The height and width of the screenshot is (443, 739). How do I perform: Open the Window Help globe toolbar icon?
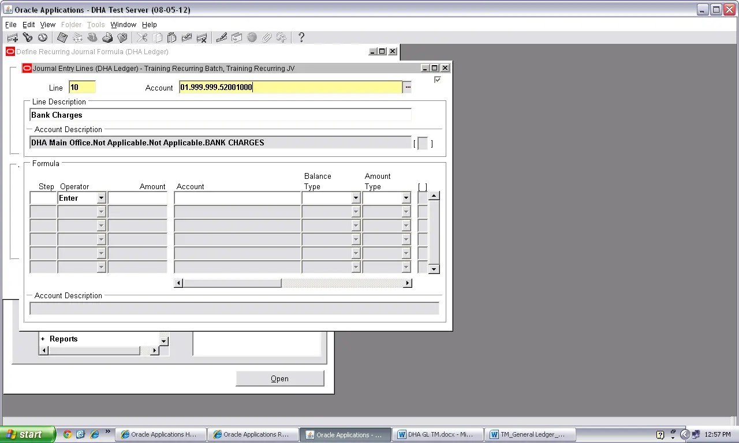point(252,37)
